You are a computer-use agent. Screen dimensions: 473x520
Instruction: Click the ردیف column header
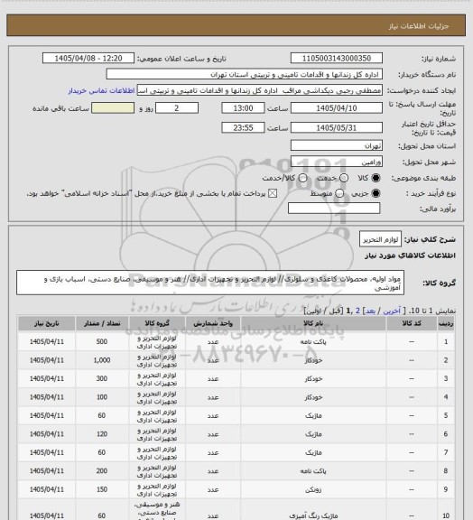[446, 323]
